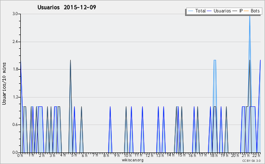Click the chart title 'Usuarios 2015-12-09'

click(x=67, y=8)
